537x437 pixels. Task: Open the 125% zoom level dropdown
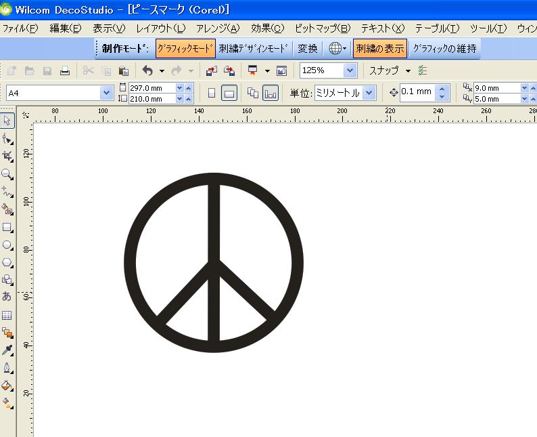(350, 70)
